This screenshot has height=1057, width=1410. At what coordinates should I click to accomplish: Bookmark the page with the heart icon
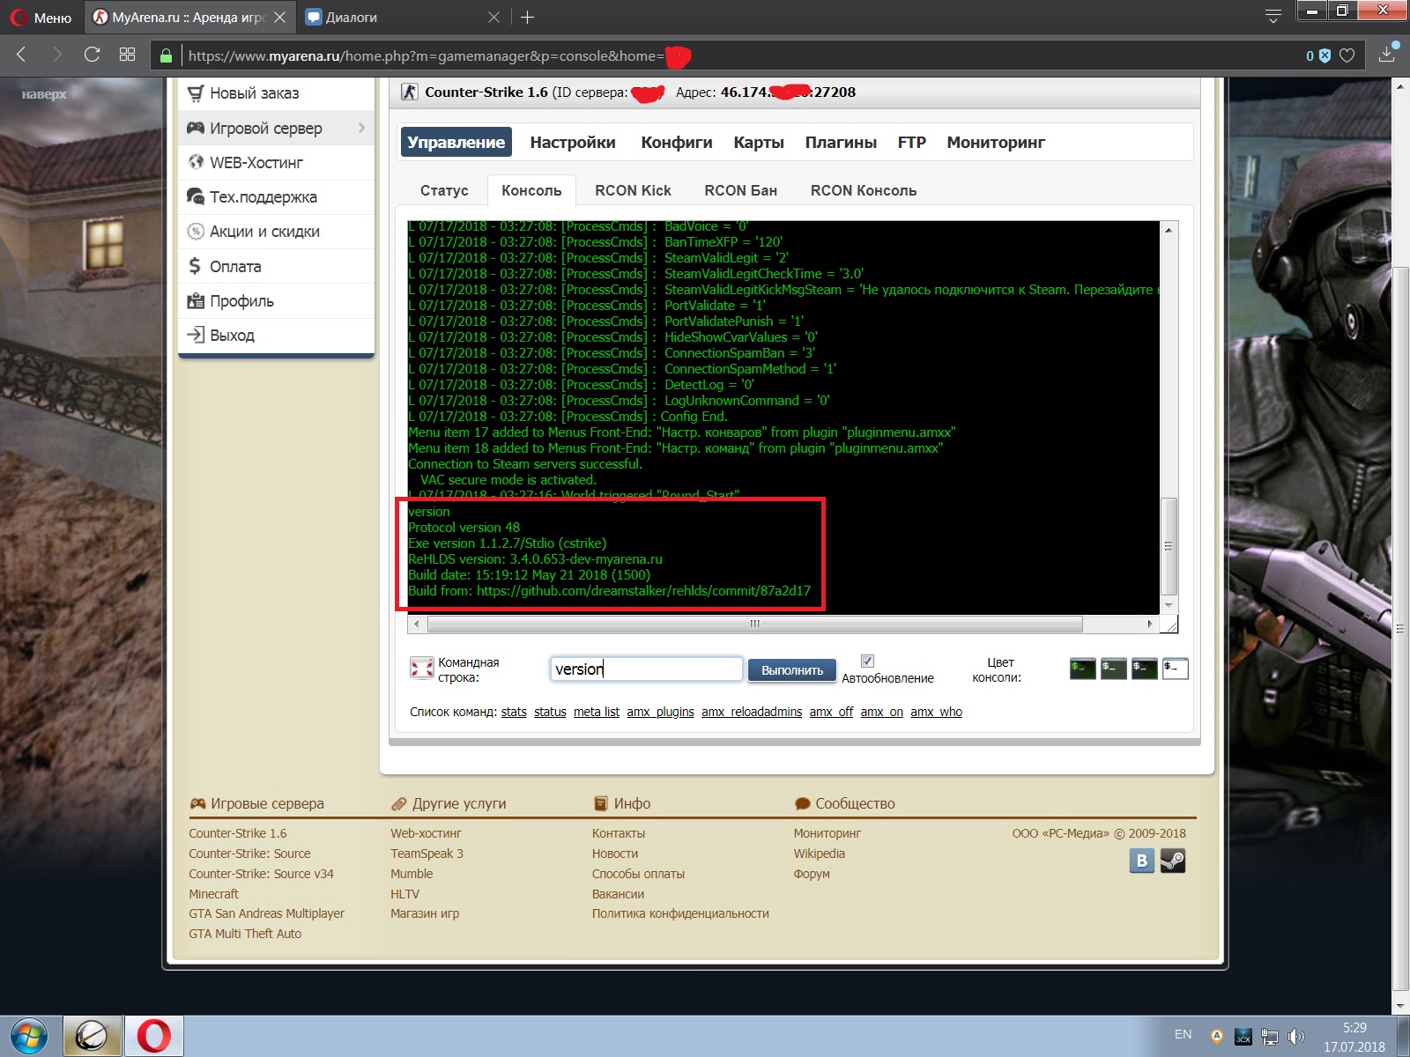(1347, 55)
